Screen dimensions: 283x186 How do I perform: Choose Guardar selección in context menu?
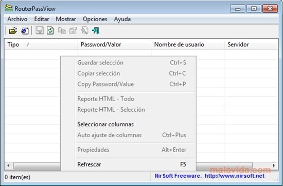click(x=129, y=63)
